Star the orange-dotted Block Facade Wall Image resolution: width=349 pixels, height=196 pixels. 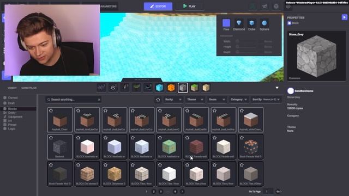[x=242, y=138]
